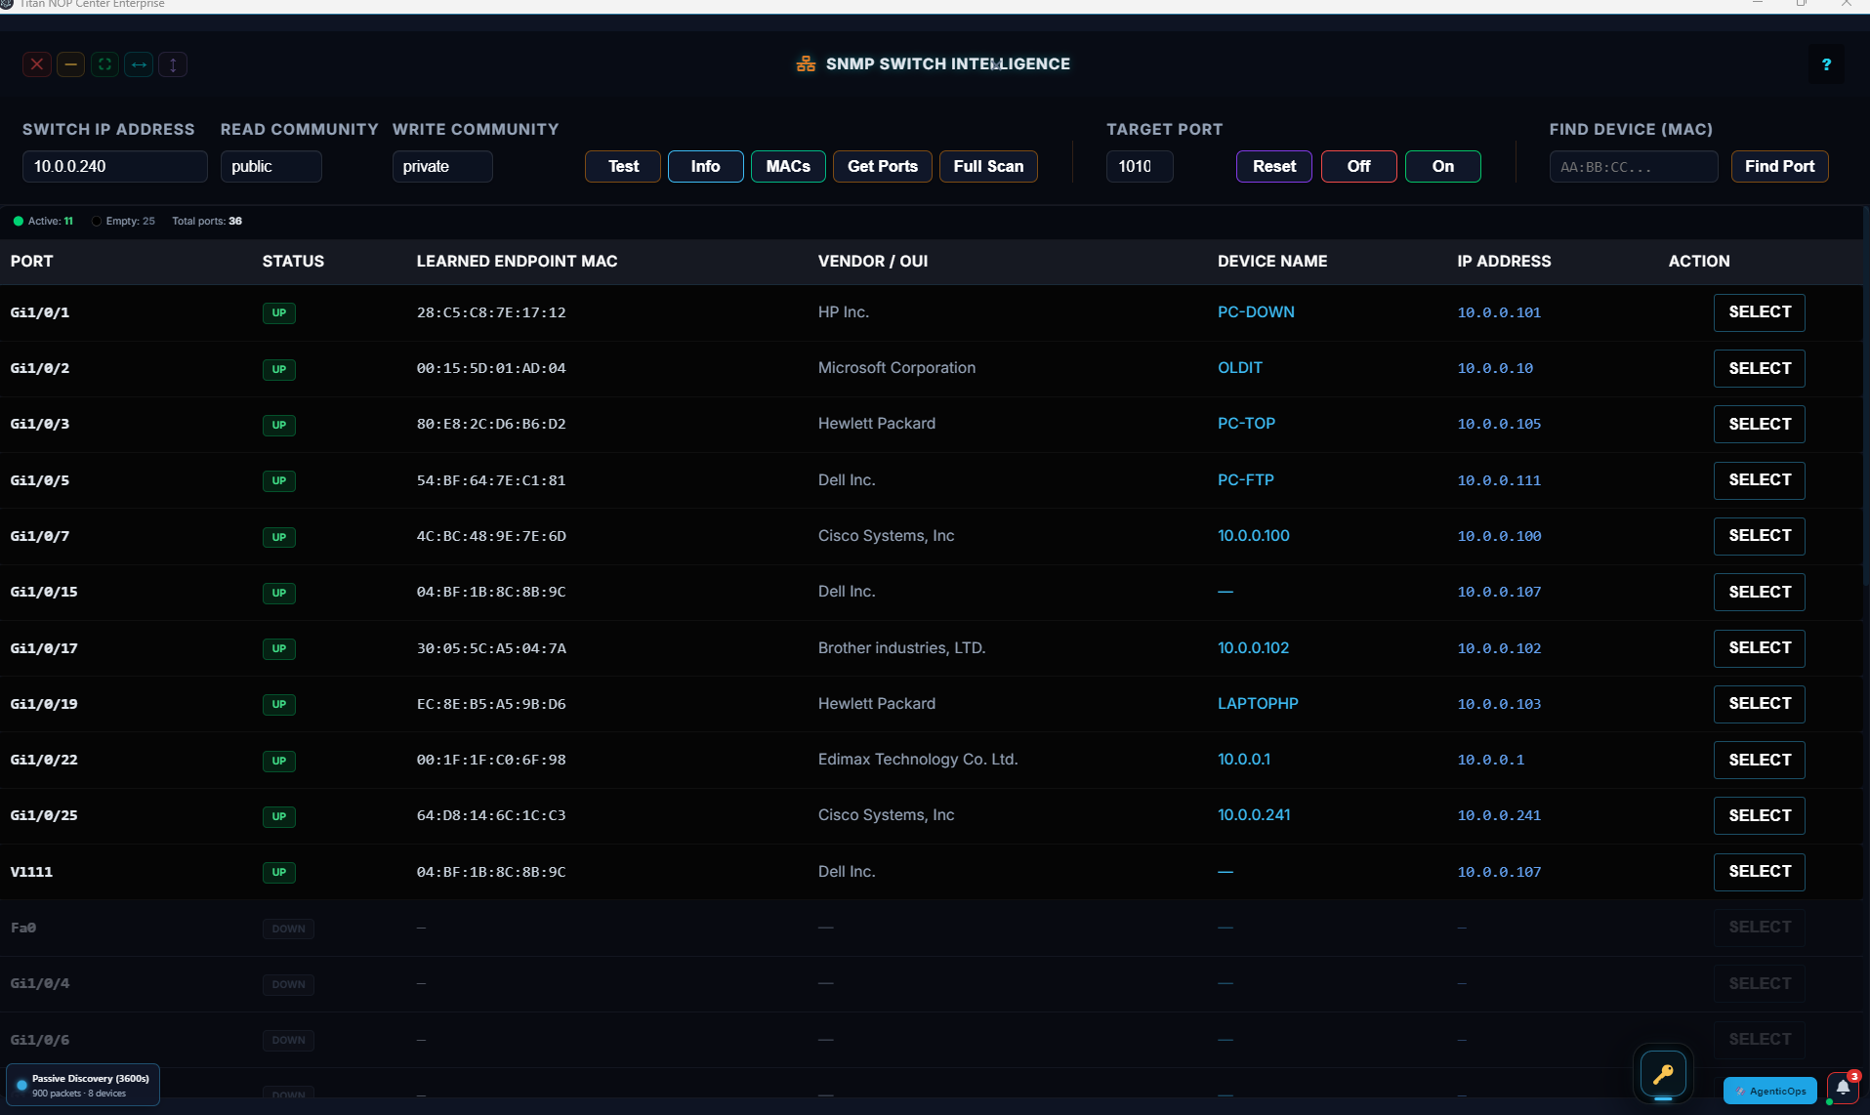Turn the target port On
Image resolution: width=1870 pixels, height=1115 pixels.
tap(1442, 166)
